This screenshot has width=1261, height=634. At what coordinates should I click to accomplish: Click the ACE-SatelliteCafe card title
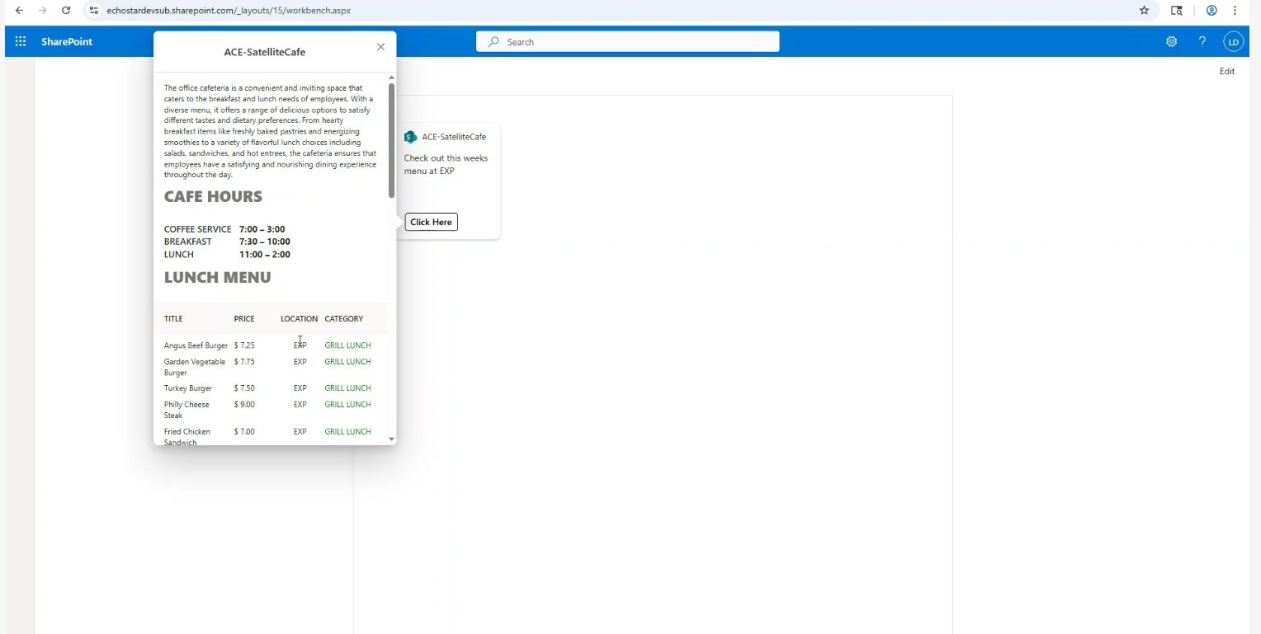454,137
